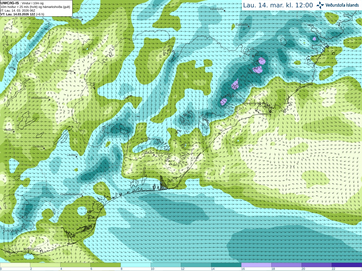The height and width of the screenshot is (271, 362).
Task: Click the 'VT: Lau. 14.03.2026 12Z' line
Action: [22, 14]
